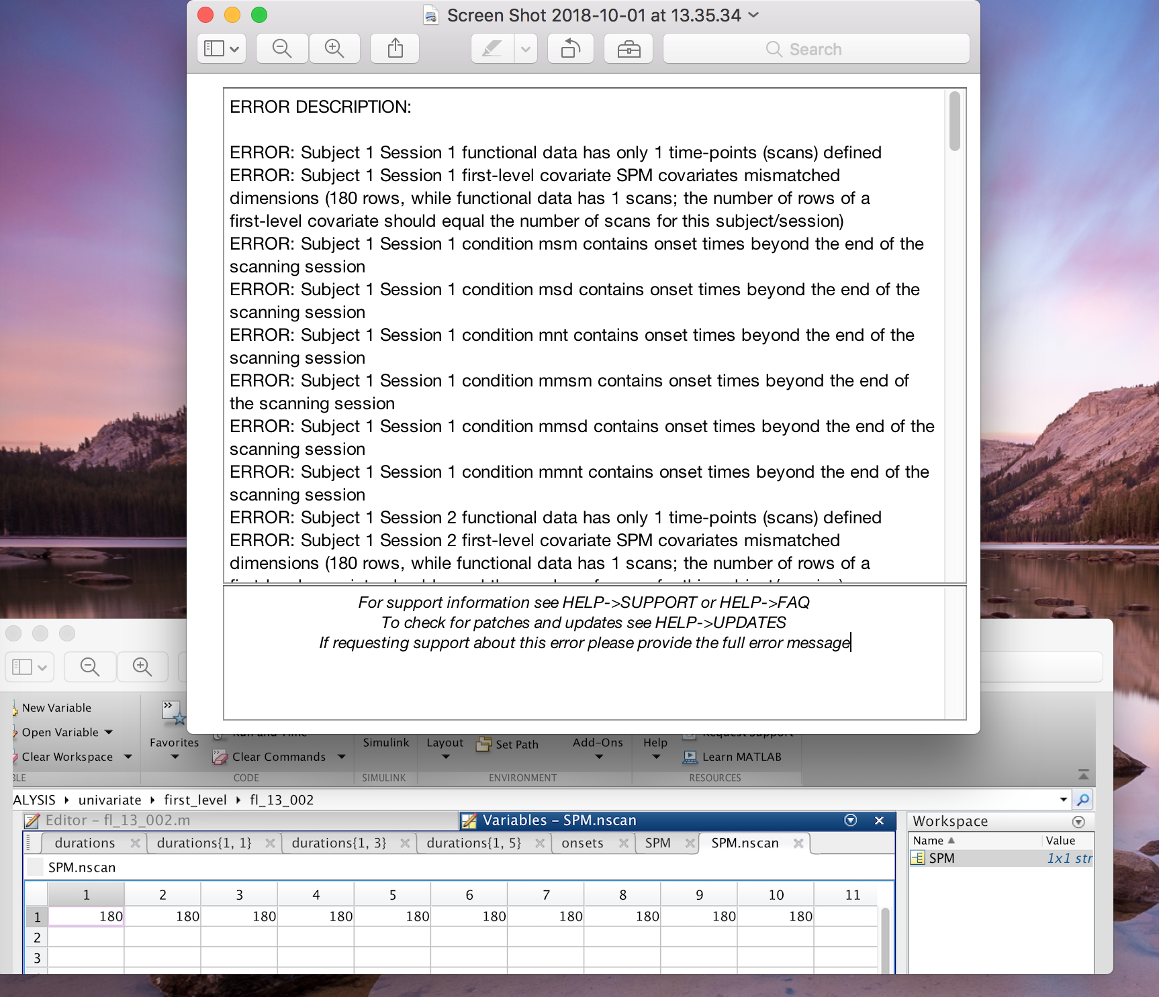Click the zoom in magnifier in Preview toolbar

(x=334, y=49)
